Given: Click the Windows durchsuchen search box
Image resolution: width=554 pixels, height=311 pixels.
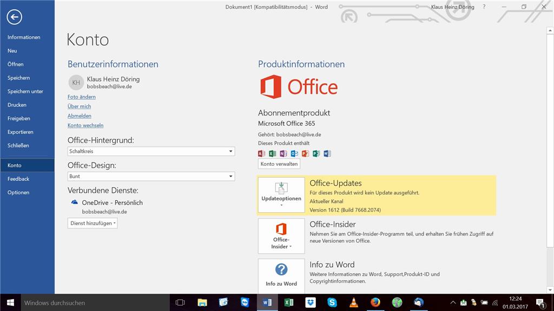Looking at the screenshot, I should pos(95,302).
